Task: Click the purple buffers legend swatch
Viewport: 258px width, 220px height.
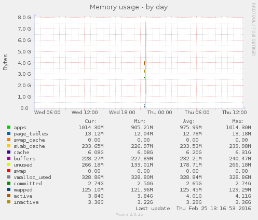Action: tap(9, 158)
